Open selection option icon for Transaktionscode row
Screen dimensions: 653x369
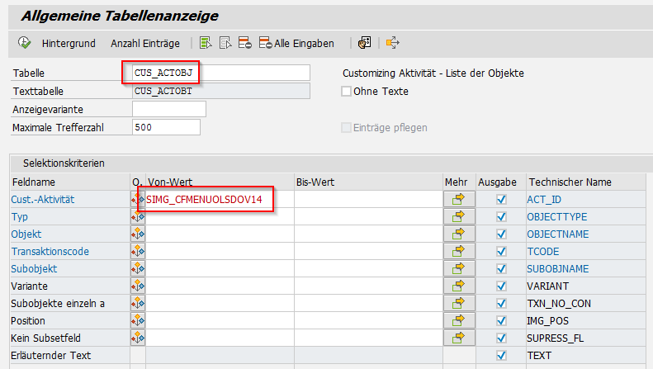point(138,252)
